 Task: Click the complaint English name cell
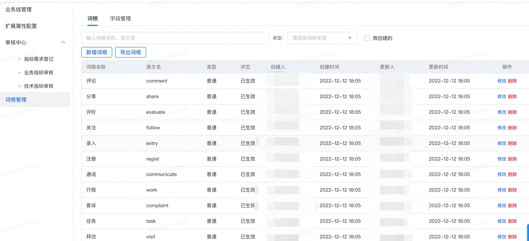coord(157,206)
